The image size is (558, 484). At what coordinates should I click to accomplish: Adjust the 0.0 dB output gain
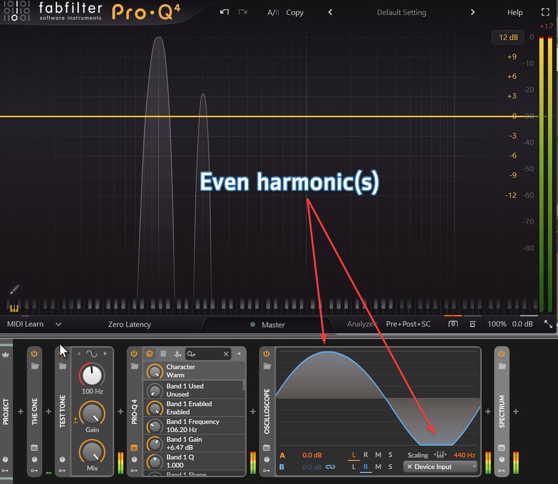(522, 324)
